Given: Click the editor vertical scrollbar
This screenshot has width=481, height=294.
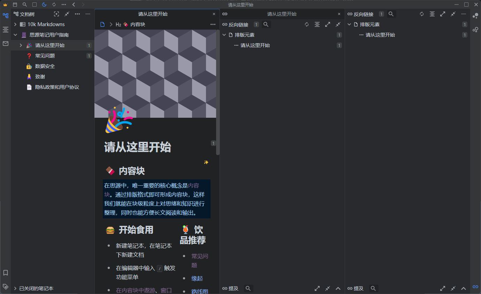Looking at the screenshot, I should coord(218,92).
